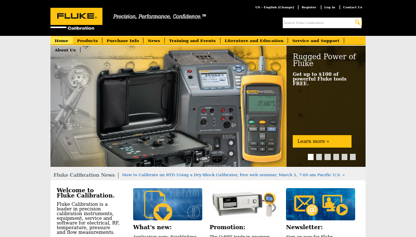The height and width of the screenshot is (237, 416).
Task: Click the Promotion pressure controller image
Action: coord(244,204)
